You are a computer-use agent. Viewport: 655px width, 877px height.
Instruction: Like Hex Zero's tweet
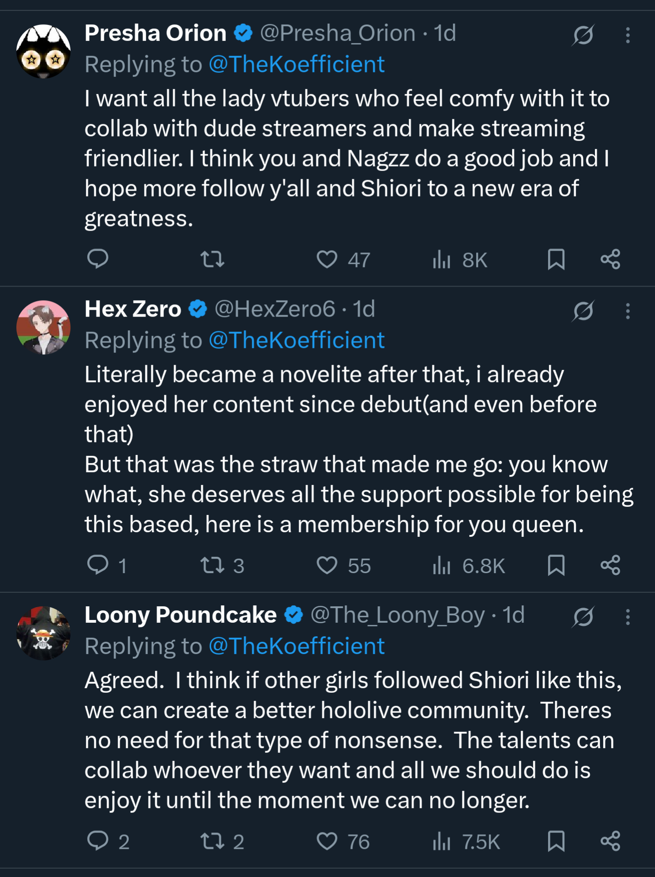[x=327, y=565]
